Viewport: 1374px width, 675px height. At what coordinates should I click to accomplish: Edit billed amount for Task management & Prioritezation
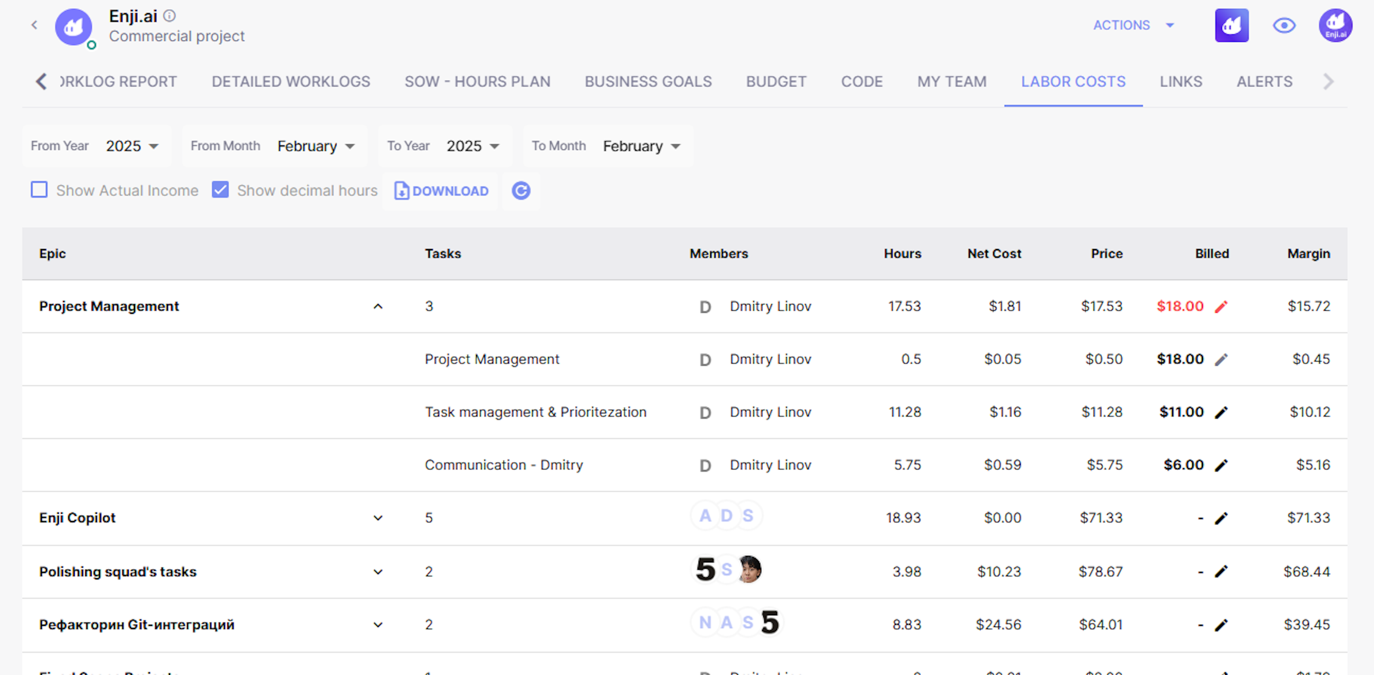(1221, 412)
